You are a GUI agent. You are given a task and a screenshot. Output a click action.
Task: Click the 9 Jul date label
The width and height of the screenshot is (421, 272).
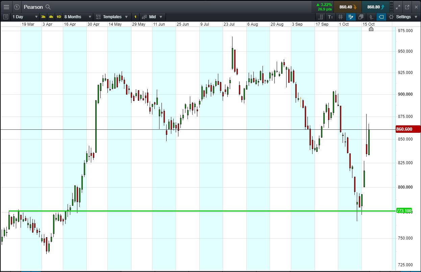(x=205, y=24)
